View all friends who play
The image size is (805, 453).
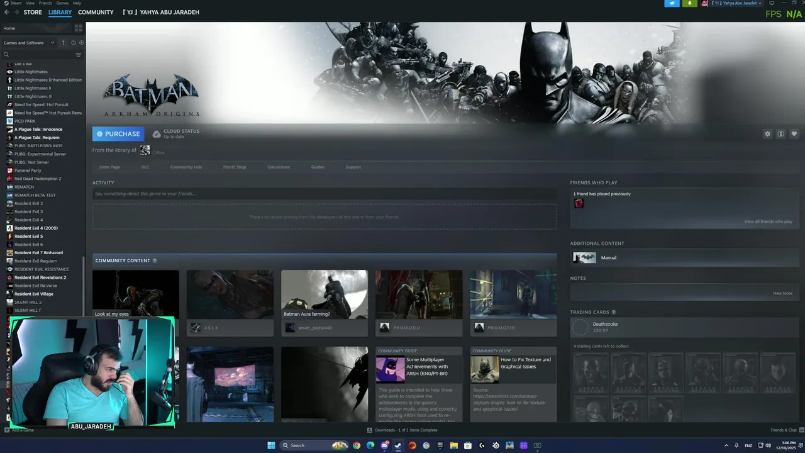[769, 221]
